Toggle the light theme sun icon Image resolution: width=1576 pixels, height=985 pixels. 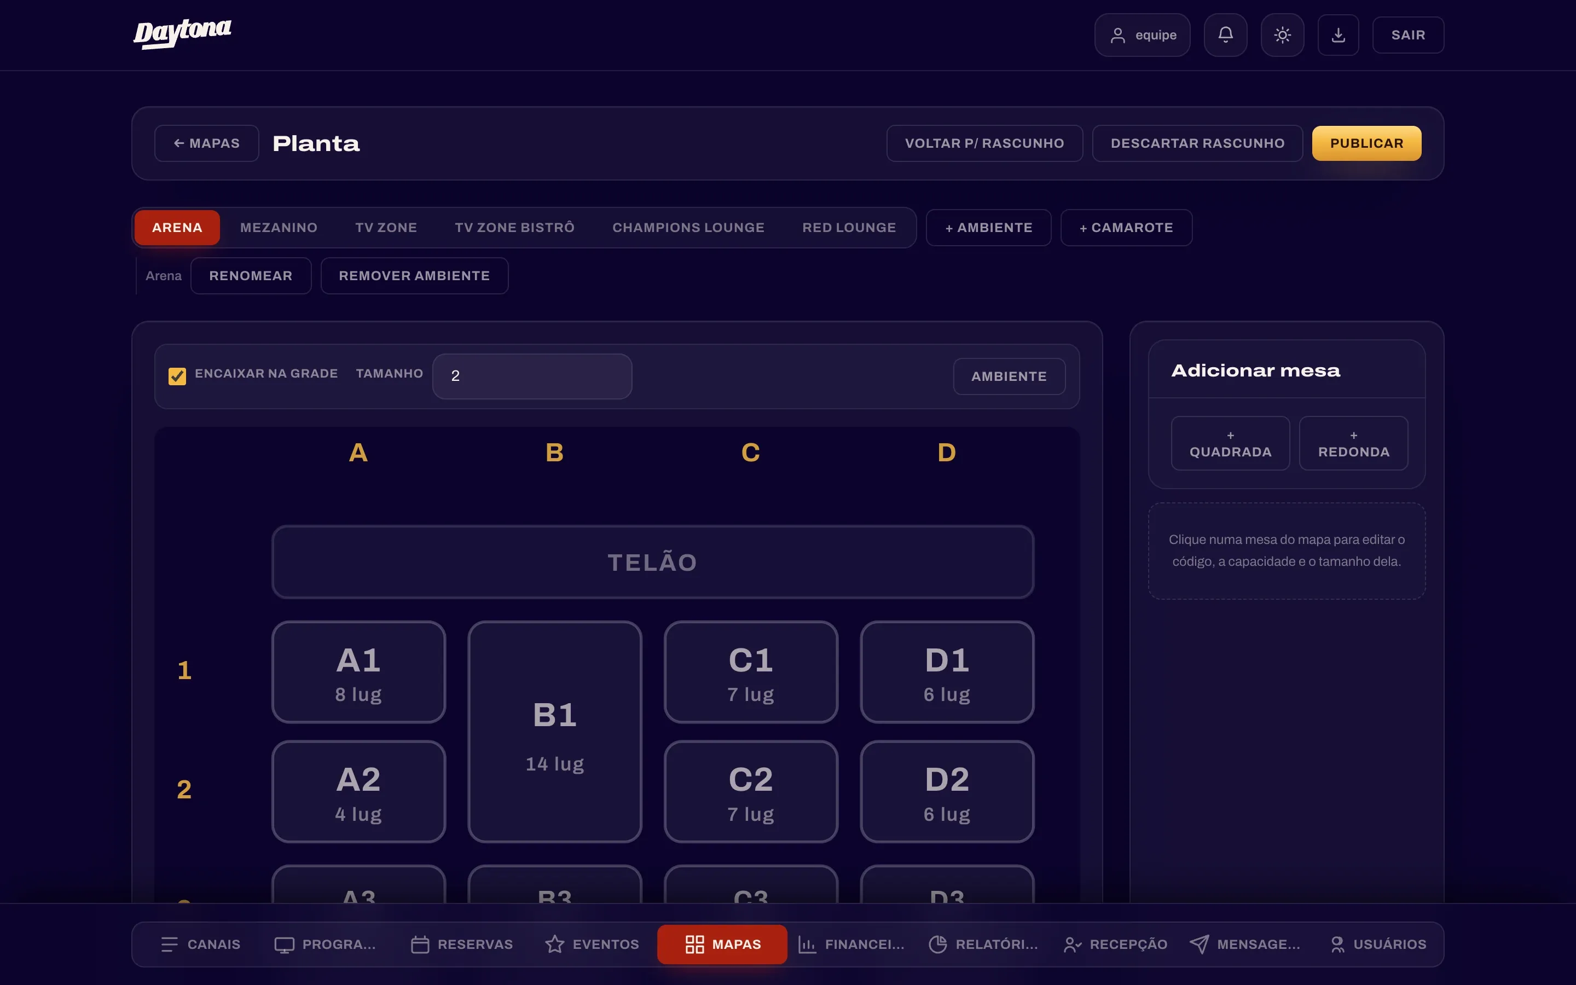(1282, 35)
